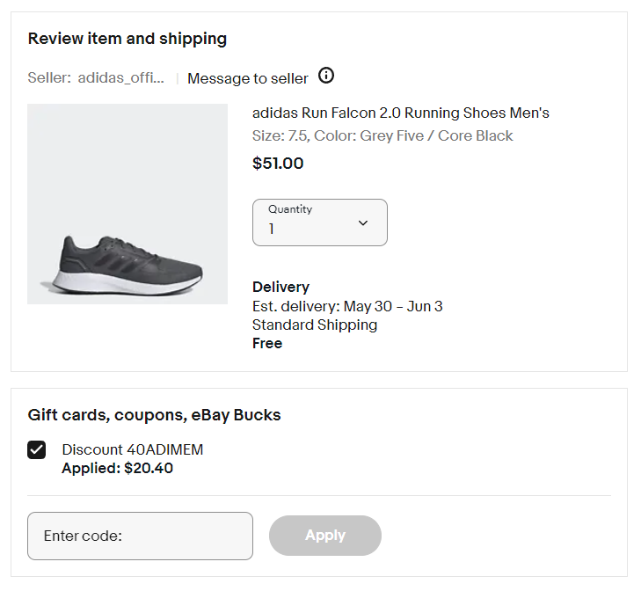641x591 pixels.
Task: Click the Size 7.5, Color Grey Five text
Action: 382,135
